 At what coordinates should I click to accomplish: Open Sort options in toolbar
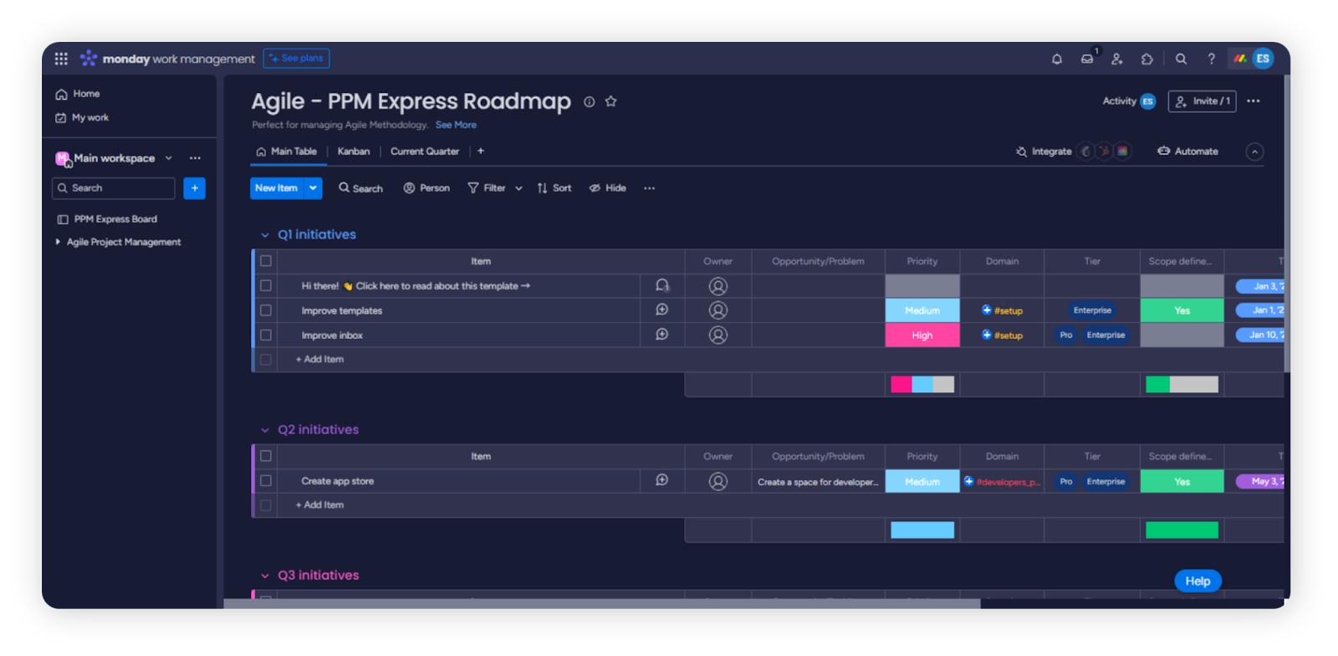click(554, 188)
